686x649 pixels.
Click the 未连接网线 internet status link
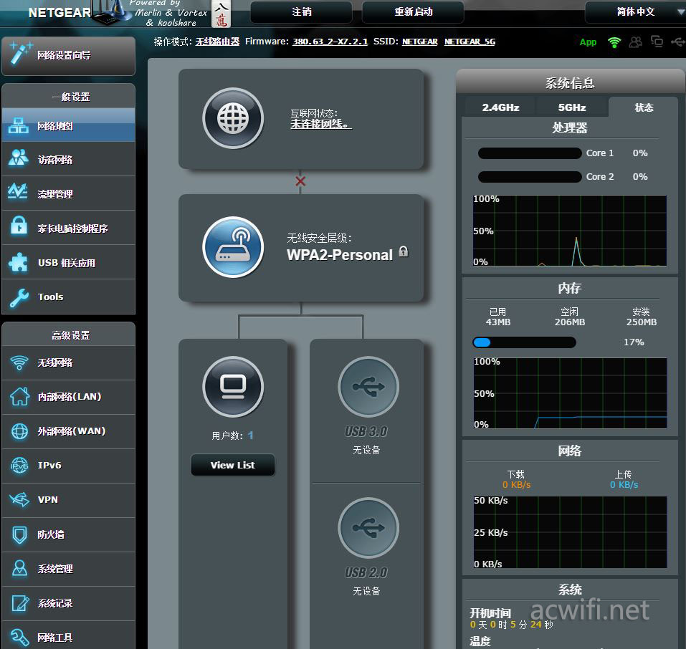(x=320, y=124)
